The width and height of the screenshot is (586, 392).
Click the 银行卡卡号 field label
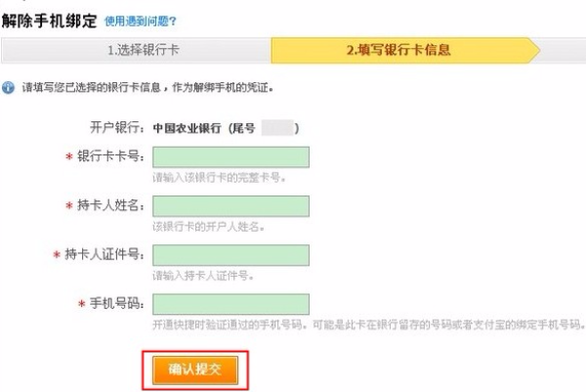tap(110, 158)
